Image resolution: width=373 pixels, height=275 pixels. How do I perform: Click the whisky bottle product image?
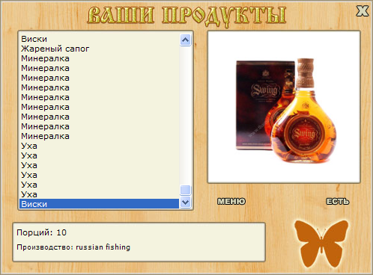click(x=284, y=107)
